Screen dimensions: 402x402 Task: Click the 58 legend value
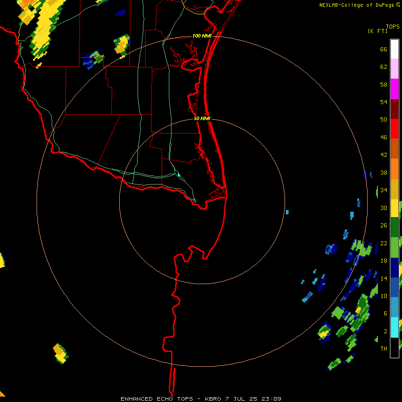(384, 84)
